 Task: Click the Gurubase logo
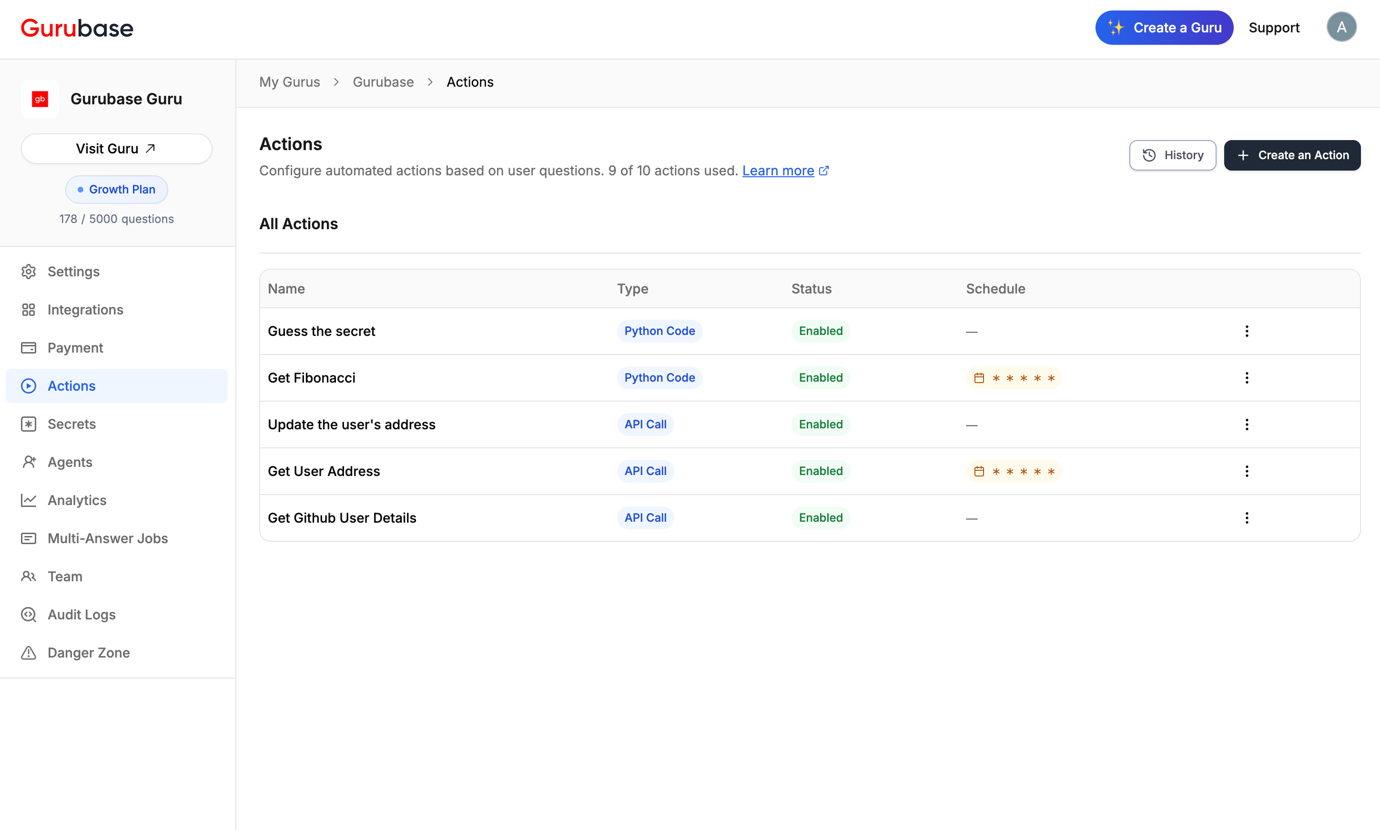77,28
